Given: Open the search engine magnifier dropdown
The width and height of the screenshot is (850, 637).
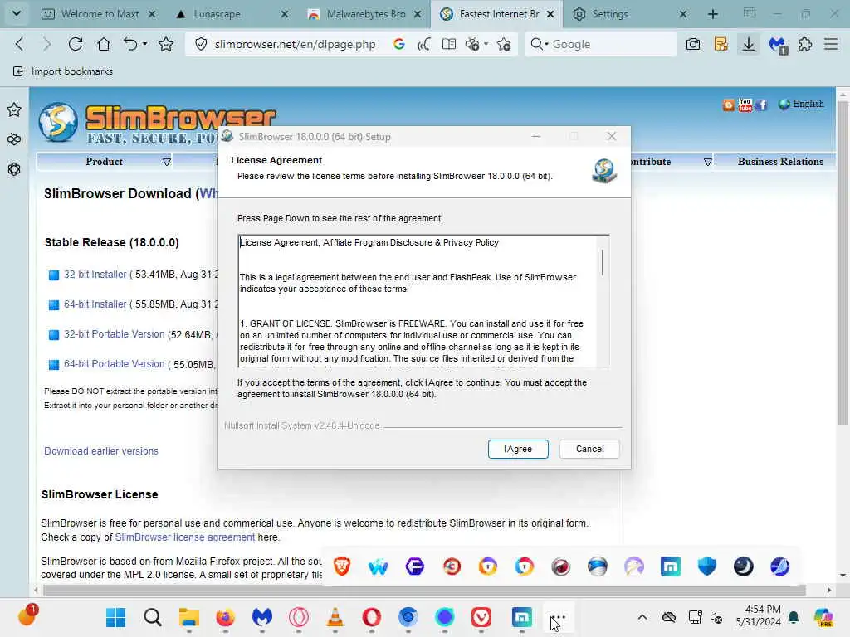Looking at the screenshot, I should coord(538,44).
